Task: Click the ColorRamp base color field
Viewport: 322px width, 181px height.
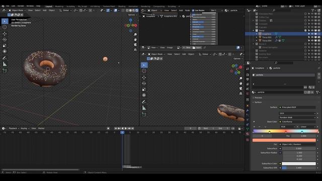Action: [x=297, y=122]
